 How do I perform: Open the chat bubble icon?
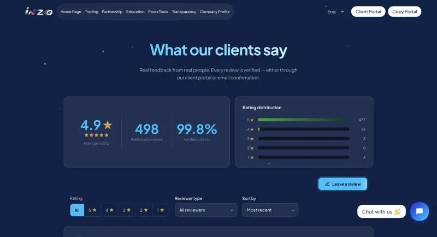click(419, 211)
